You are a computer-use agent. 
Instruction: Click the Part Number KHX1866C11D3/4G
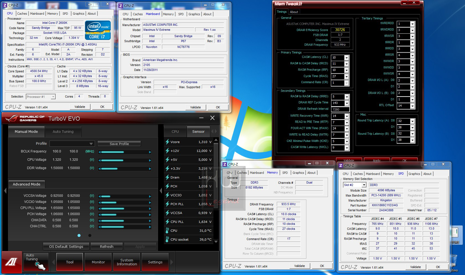pos(385,205)
